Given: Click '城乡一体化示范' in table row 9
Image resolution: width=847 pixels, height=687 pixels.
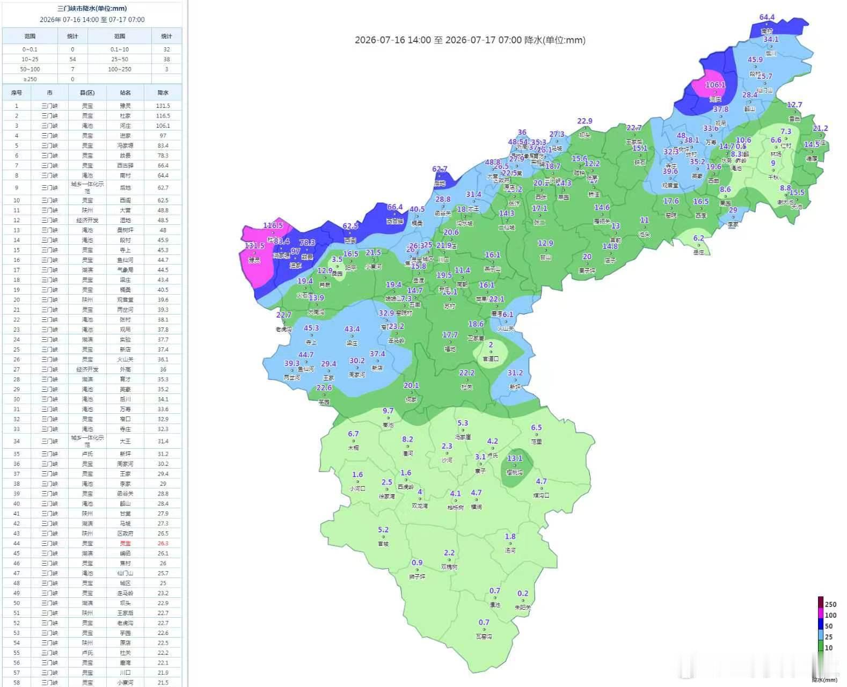Looking at the screenshot, I should [87, 187].
